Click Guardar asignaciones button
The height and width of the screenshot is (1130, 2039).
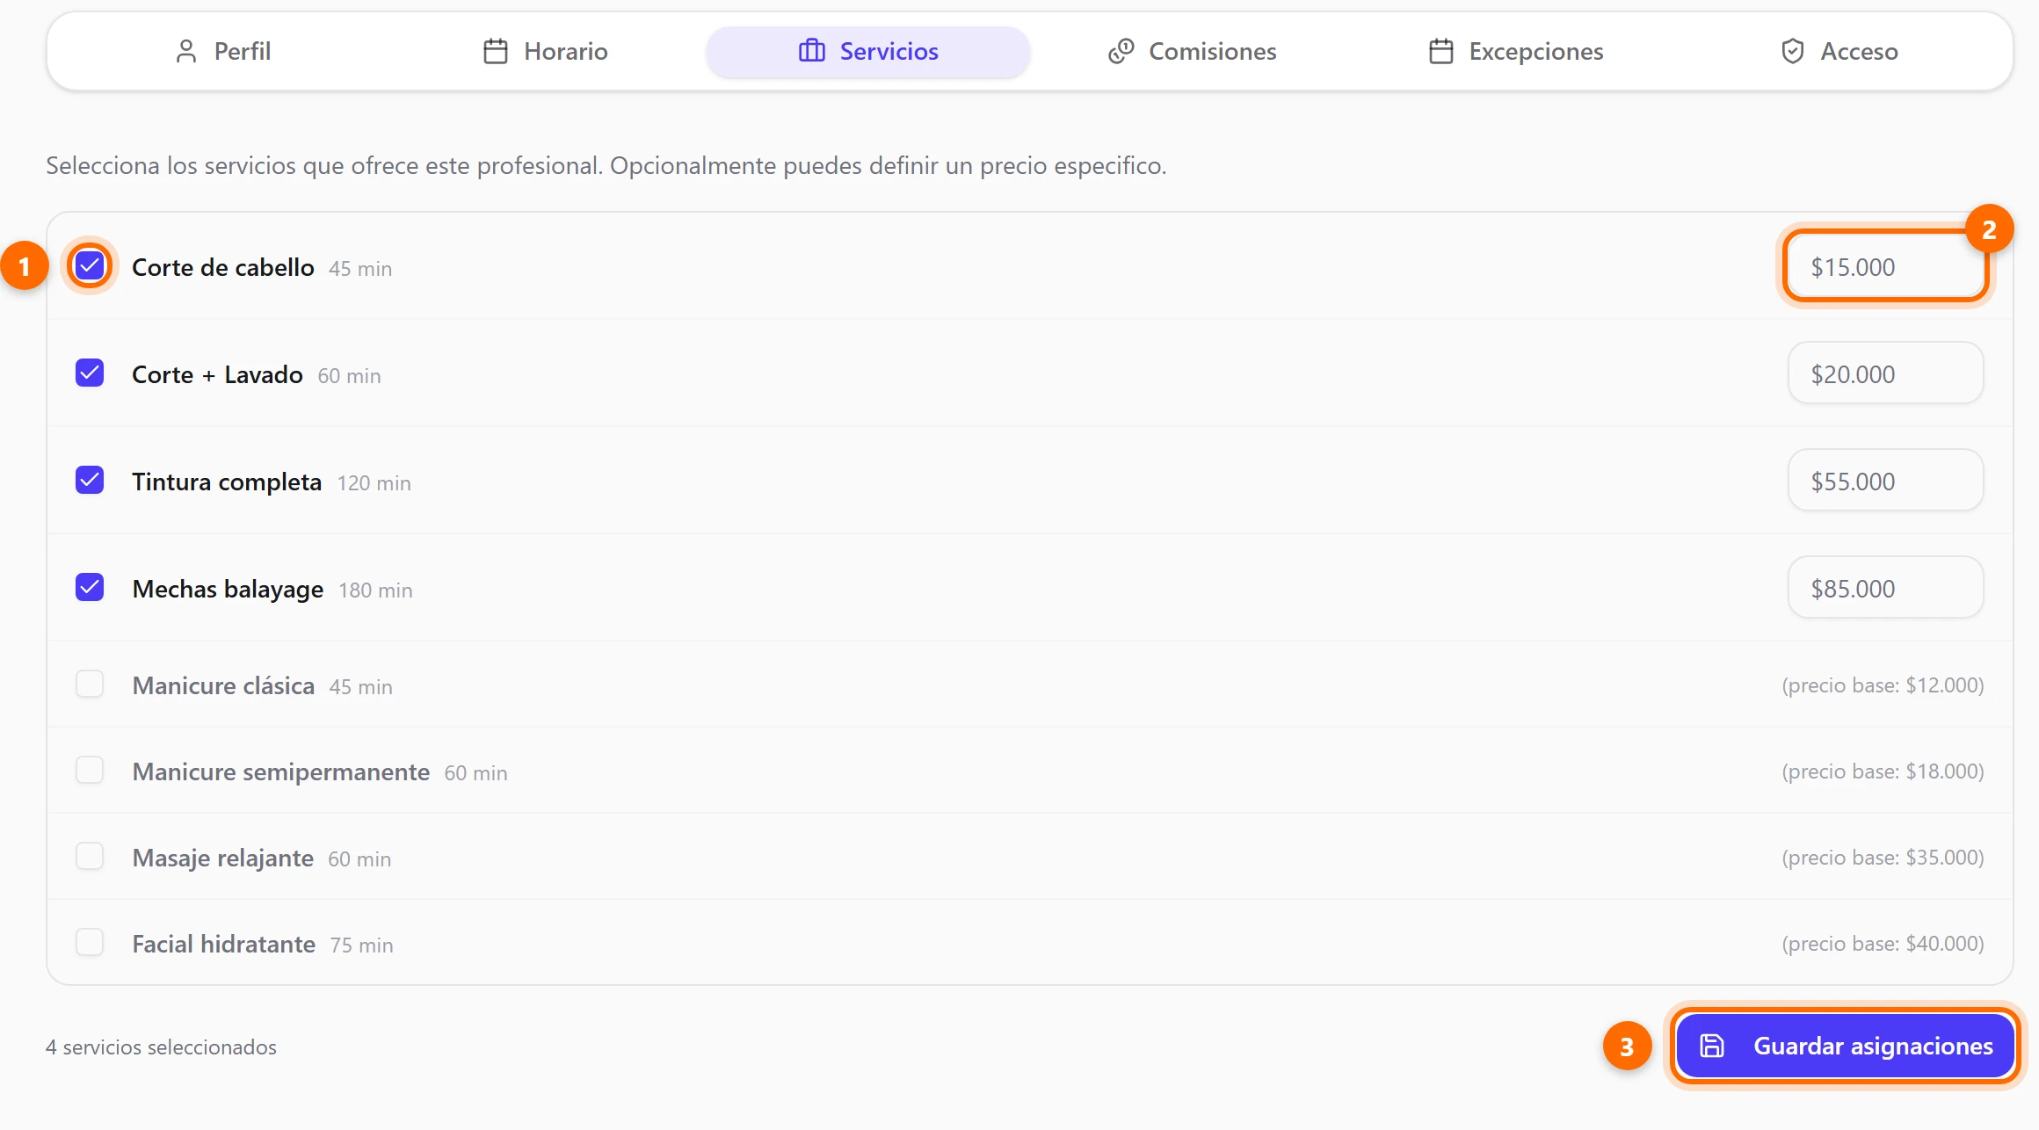(x=1846, y=1046)
